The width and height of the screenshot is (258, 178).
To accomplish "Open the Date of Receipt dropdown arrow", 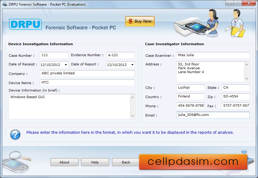I will (66, 65).
